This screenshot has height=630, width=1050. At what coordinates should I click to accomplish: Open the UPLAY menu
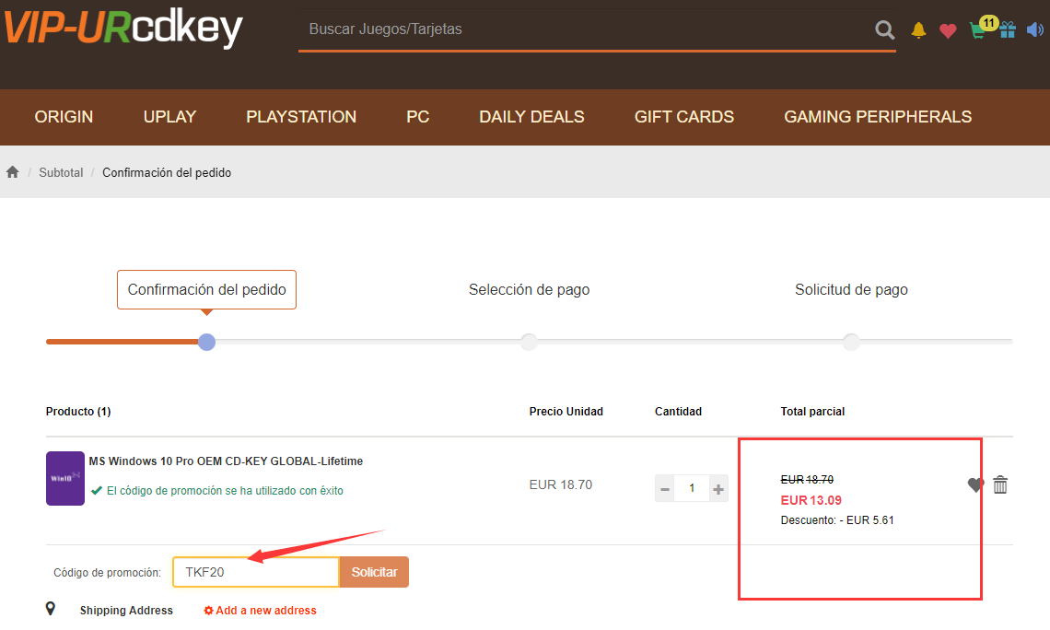[169, 117]
